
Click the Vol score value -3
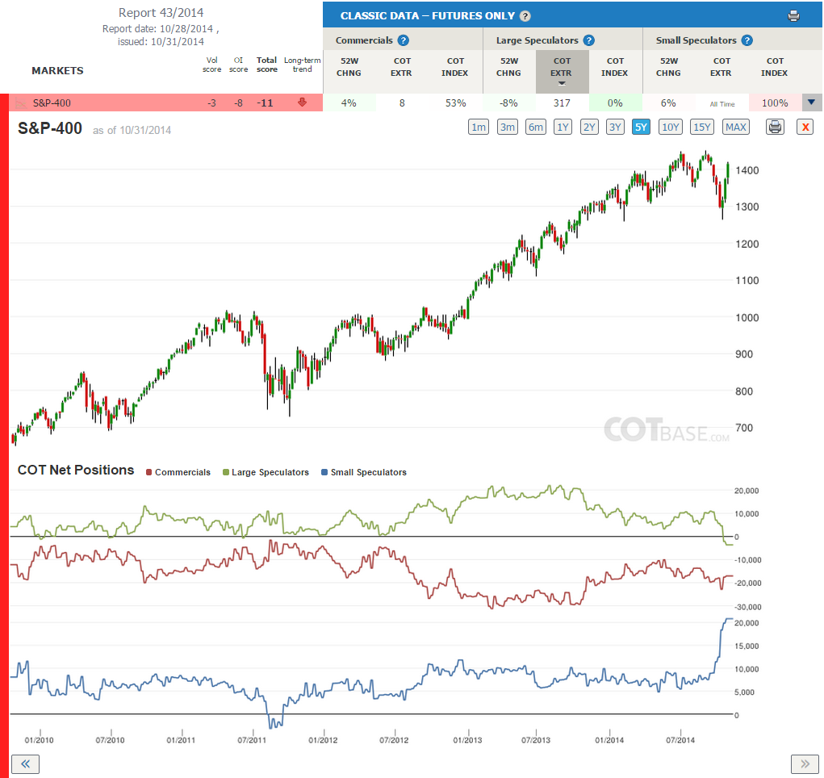211,103
